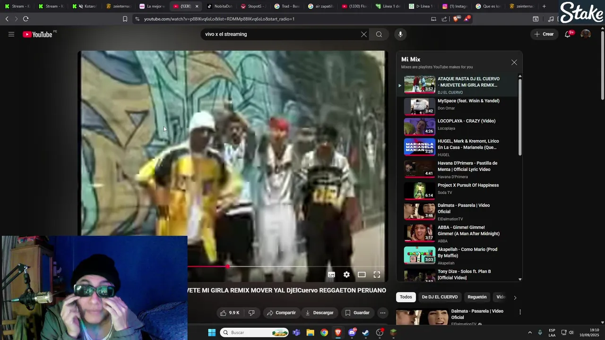This screenshot has height=340, width=605.
Task: Save the video with Guardar
Action: tap(357, 313)
